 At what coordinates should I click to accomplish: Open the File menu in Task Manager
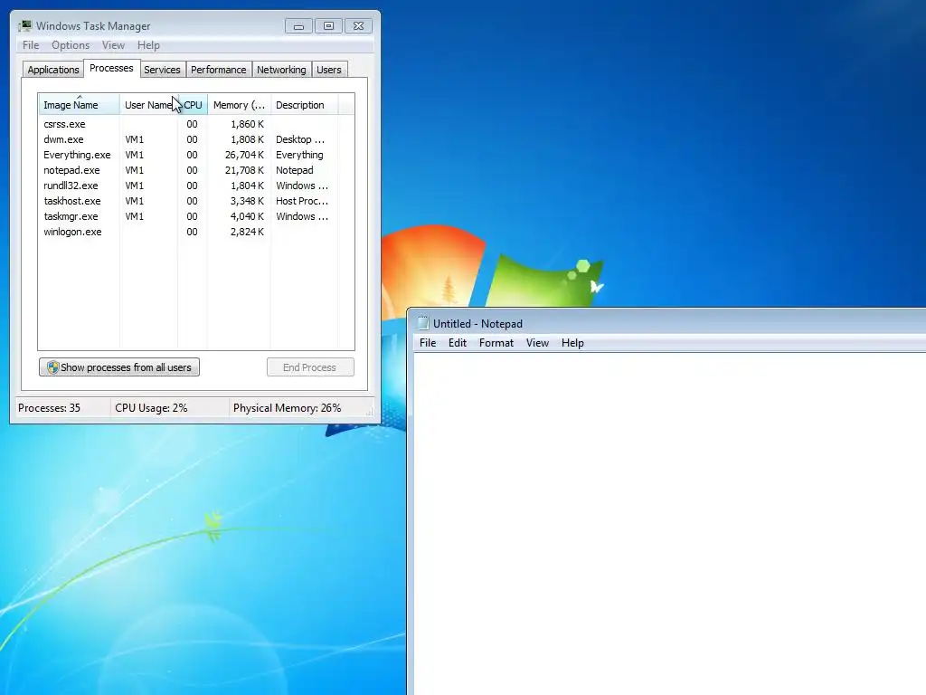(x=31, y=45)
